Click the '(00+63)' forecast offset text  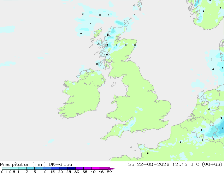(213, 165)
